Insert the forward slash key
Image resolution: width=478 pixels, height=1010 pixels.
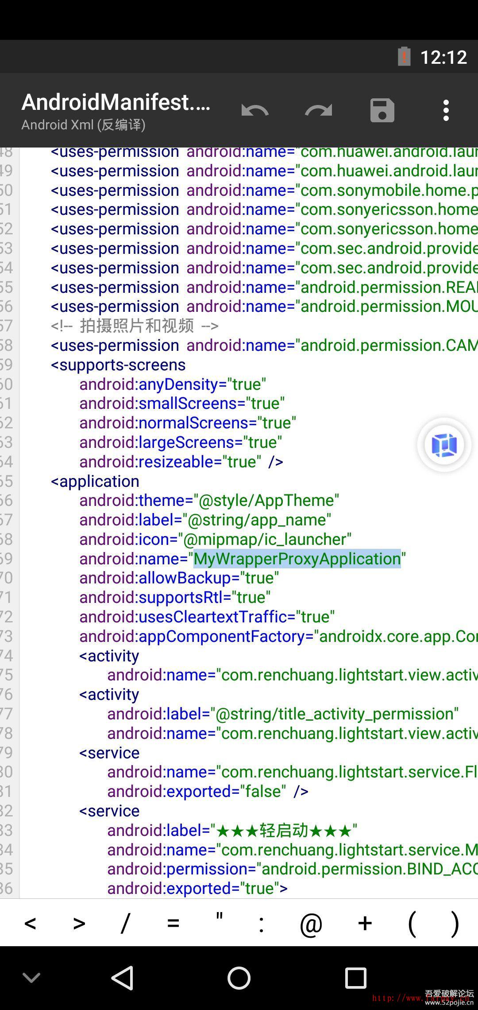point(126,924)
